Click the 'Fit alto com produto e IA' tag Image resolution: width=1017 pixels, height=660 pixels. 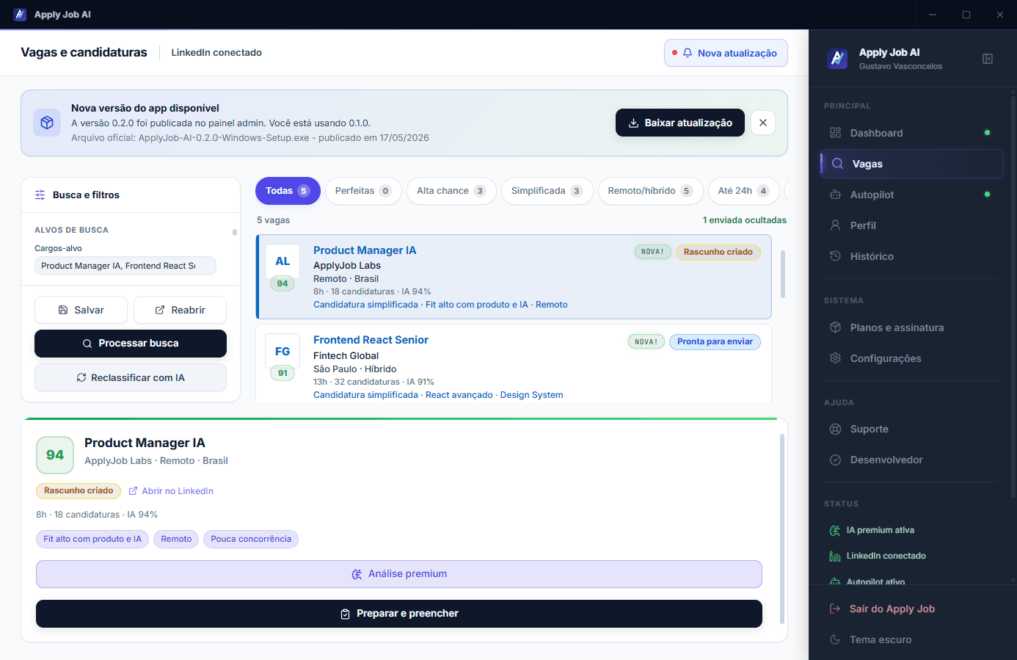[x=92, y=539]
